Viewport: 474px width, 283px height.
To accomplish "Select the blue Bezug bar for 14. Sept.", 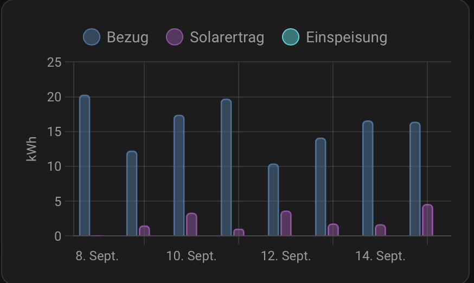I will click(368, 178).
